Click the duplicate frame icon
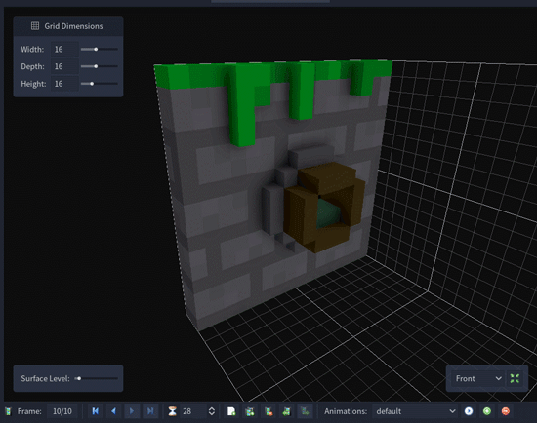537x423 pixels. (250, 411)
